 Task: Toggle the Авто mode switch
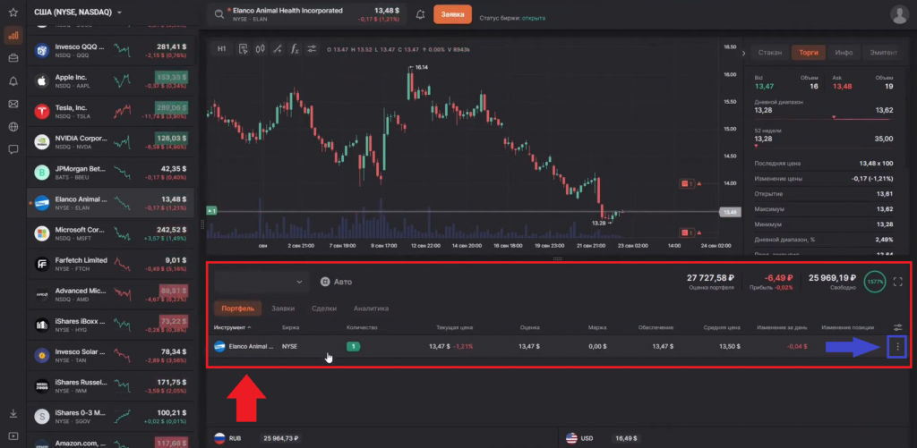point(336,282)
